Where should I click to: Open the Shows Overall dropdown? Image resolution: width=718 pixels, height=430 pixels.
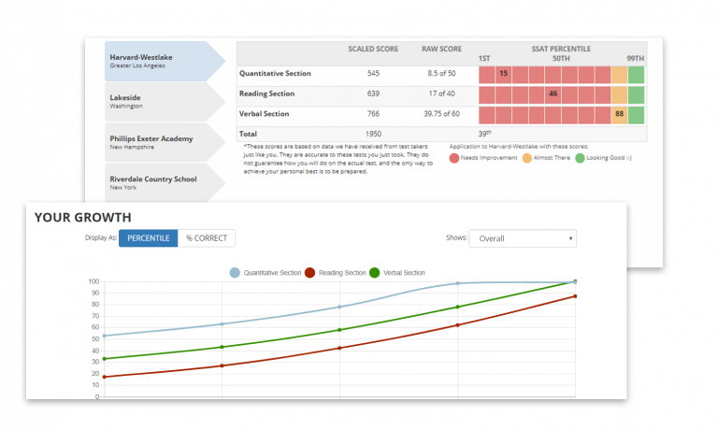524,238
